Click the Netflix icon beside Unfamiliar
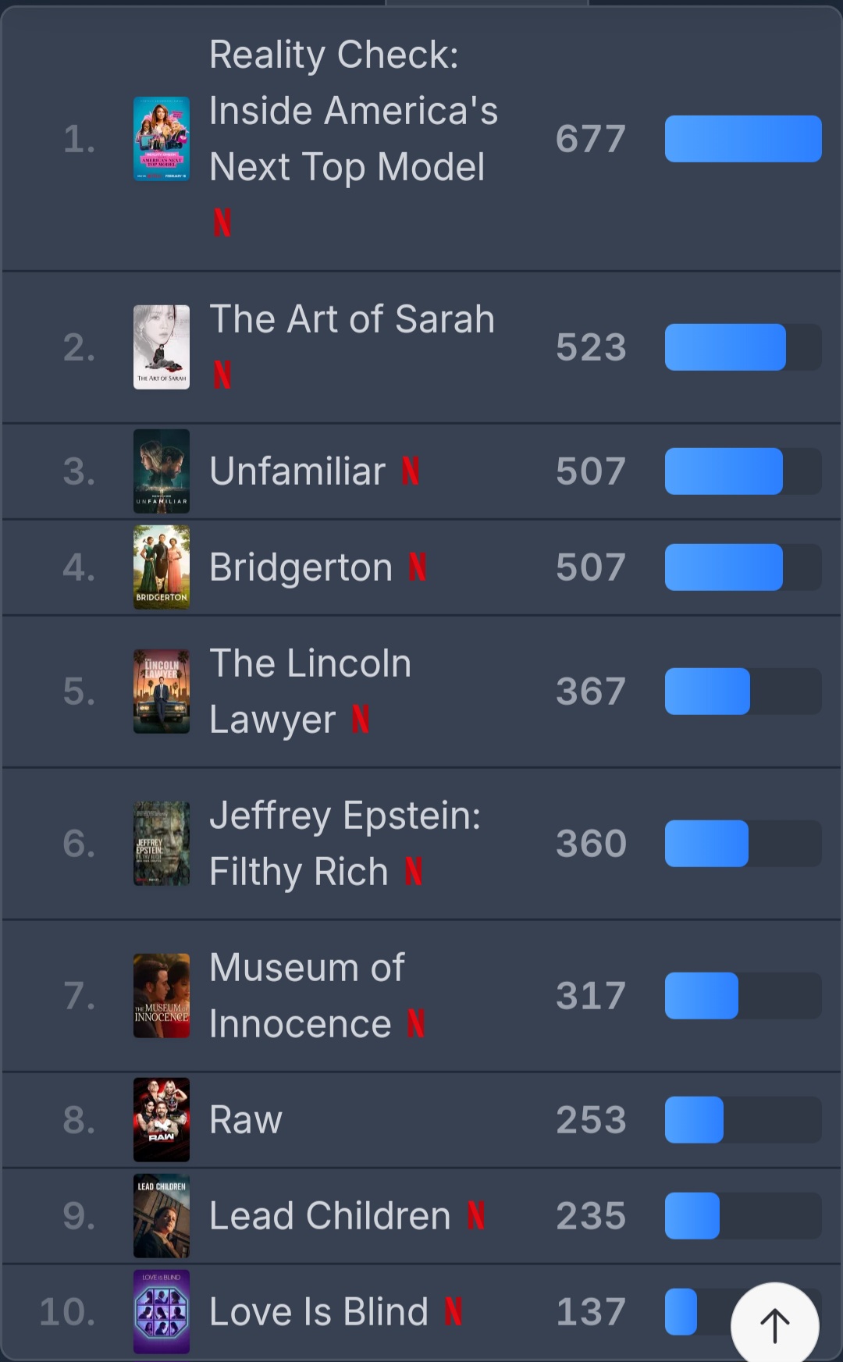Image resolution: width=843 pixels, height=1362 pixels. point(411,471)
